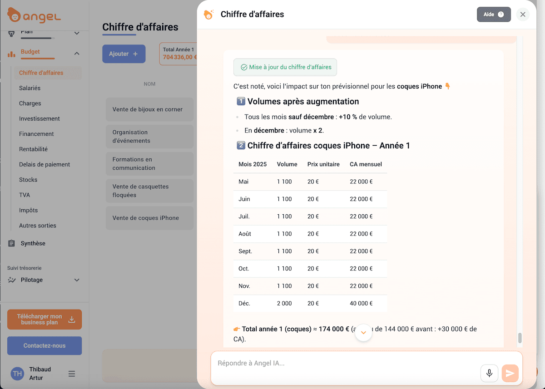Go to the Rentabilité menu item
The width and height of the screenshot is (545, 389).
pos(33,149)
